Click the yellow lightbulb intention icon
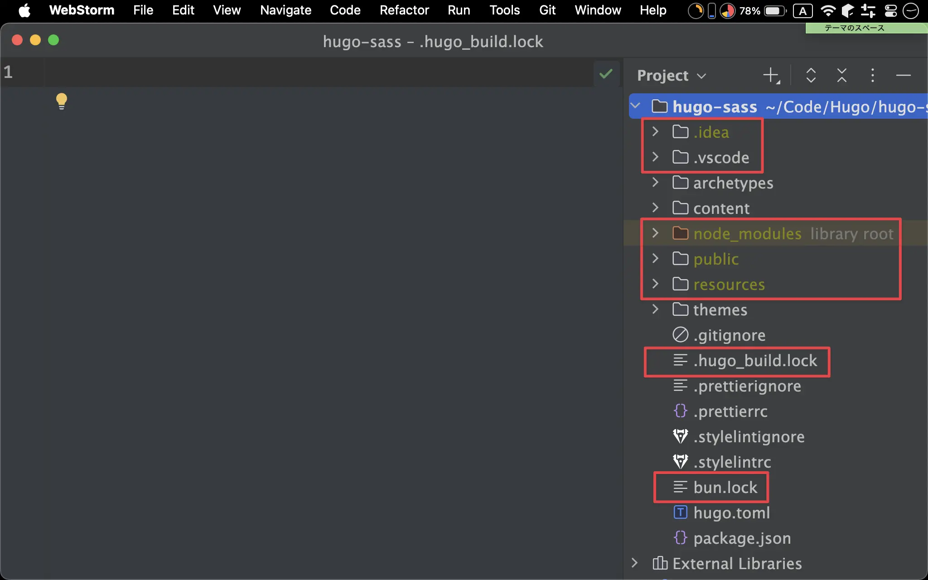This screenshot has width=928, height=580. click(x=62, y=101)
